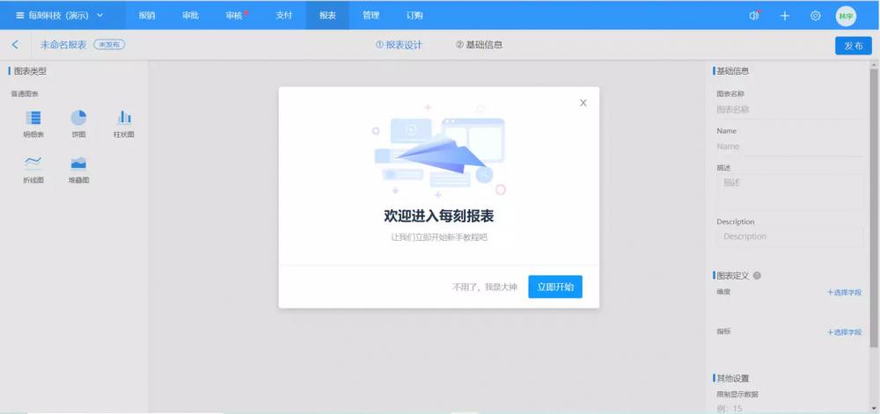Screen dimensions: 880x414
Task: Open the 审批 menu tab
Action: 190,15
